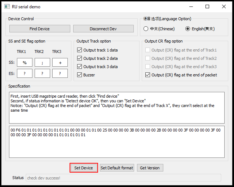Select the Chinese language radio button
The image size is (234, 187).
click(146, 29)
